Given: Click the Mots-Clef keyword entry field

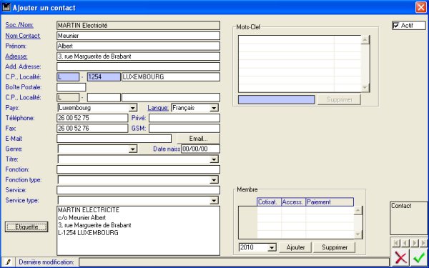Looking at the screenshot, I should (x=276, y=99).
